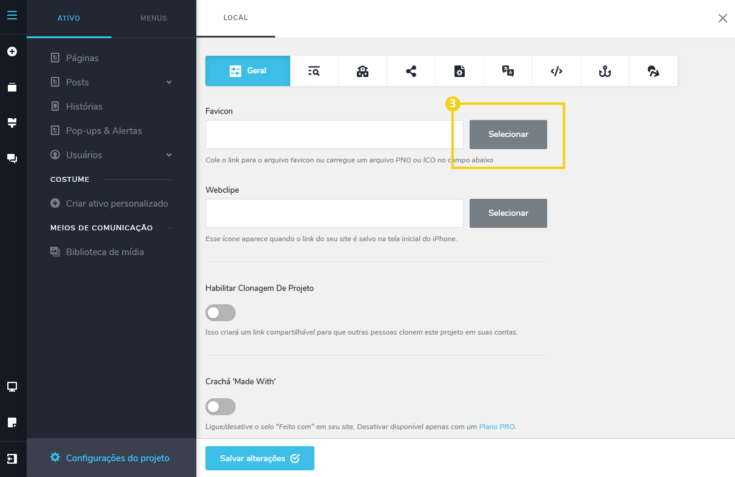Click the plus add icon in left rail
The image size is (735, 477).
click(12, 52)
